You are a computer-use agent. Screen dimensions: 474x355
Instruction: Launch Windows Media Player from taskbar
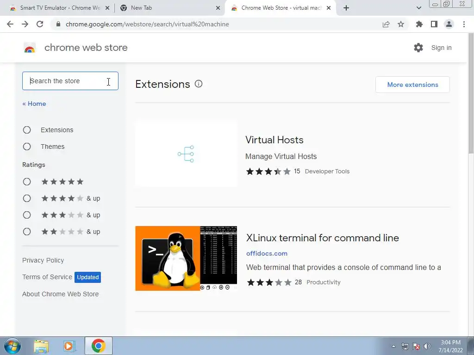(69, 346)
